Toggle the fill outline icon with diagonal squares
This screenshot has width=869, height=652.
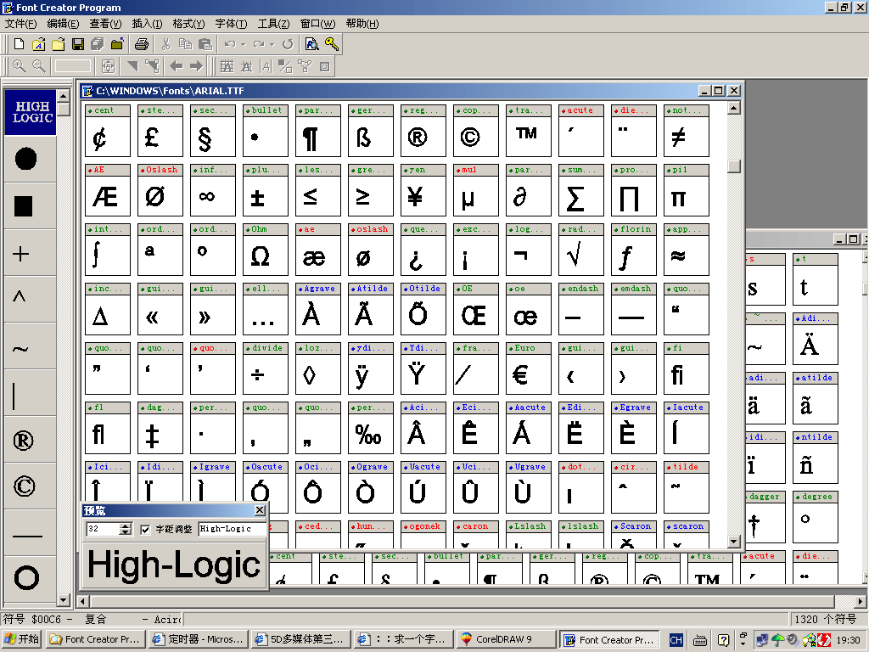tap(285, 66)
